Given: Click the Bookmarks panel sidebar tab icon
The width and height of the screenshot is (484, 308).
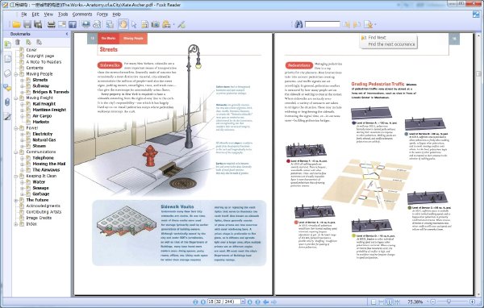Looking at the screenshot, I should tap(7, 44).
